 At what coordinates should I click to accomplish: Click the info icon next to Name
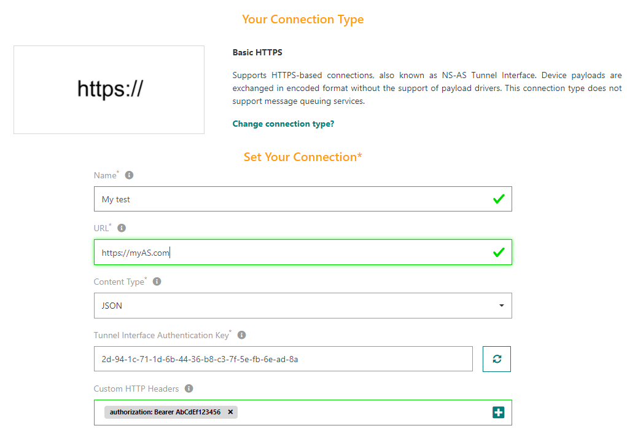(129, 175)
